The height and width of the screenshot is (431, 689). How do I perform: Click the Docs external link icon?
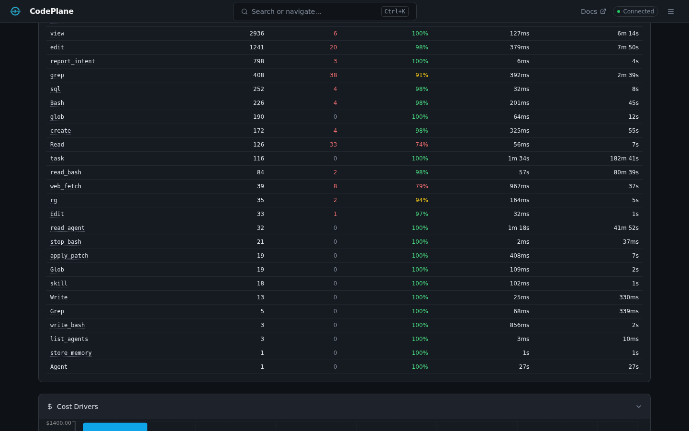pyautogui.click(x=603, y=11)
